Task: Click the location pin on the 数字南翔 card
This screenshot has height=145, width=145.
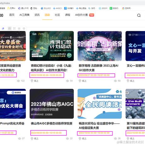Action: 80,81
